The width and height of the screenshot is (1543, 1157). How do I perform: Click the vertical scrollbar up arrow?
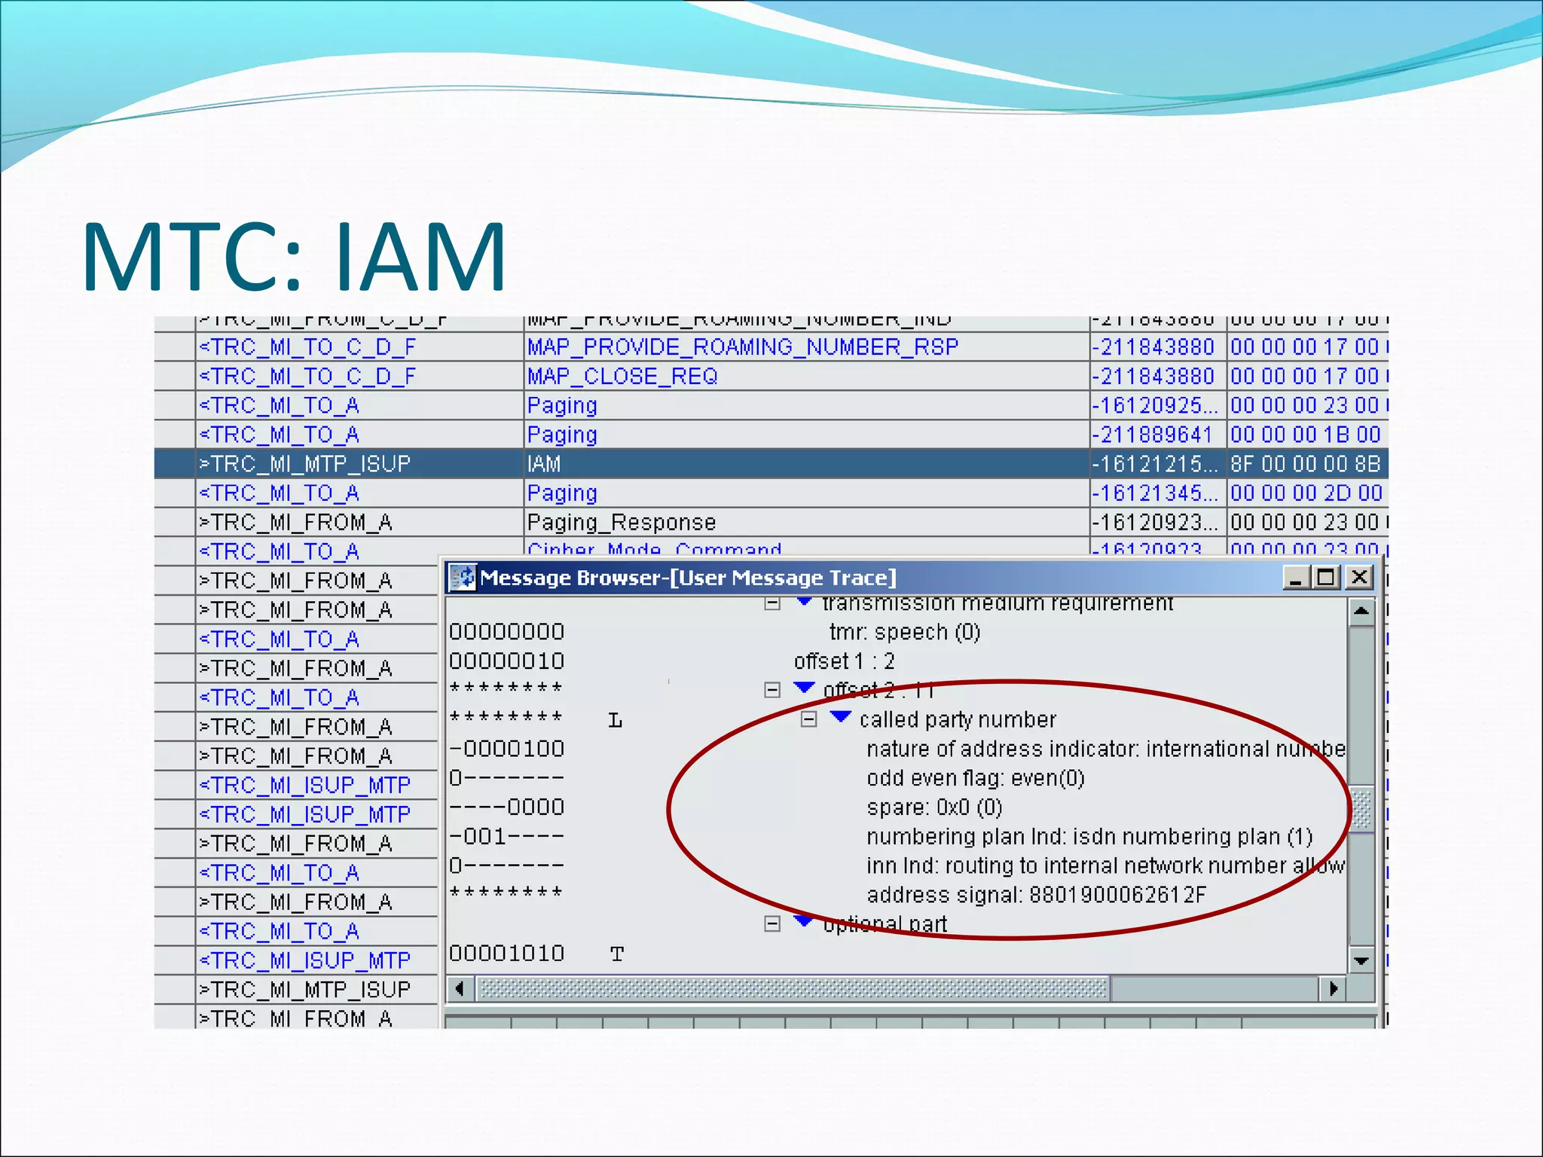(x=1361, y=612)
